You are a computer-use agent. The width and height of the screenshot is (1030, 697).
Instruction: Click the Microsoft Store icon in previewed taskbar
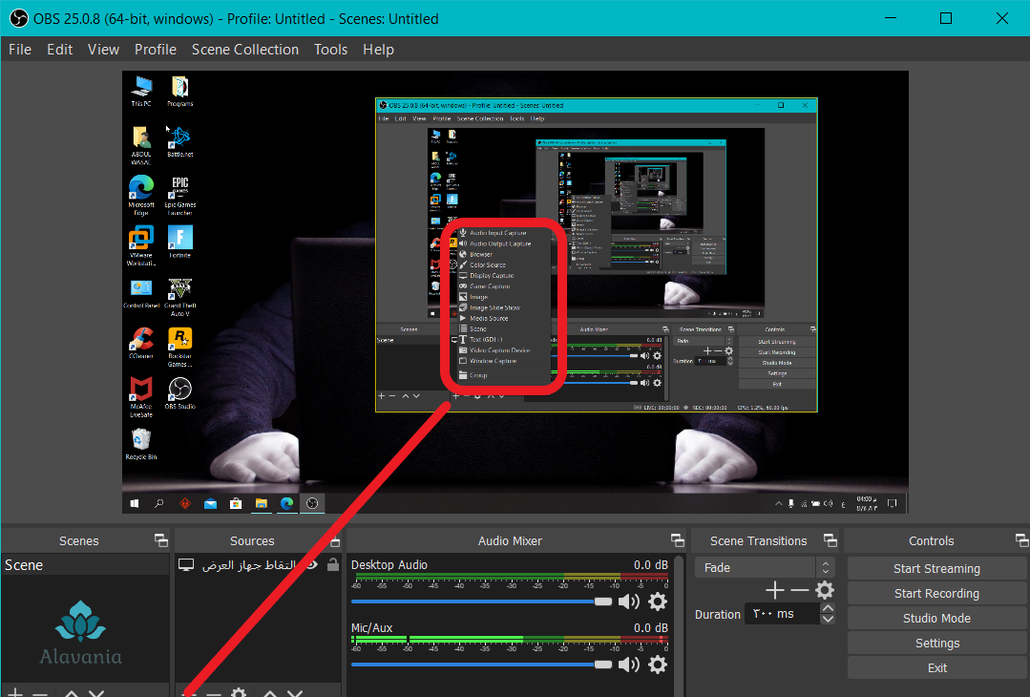coord(236,504)
